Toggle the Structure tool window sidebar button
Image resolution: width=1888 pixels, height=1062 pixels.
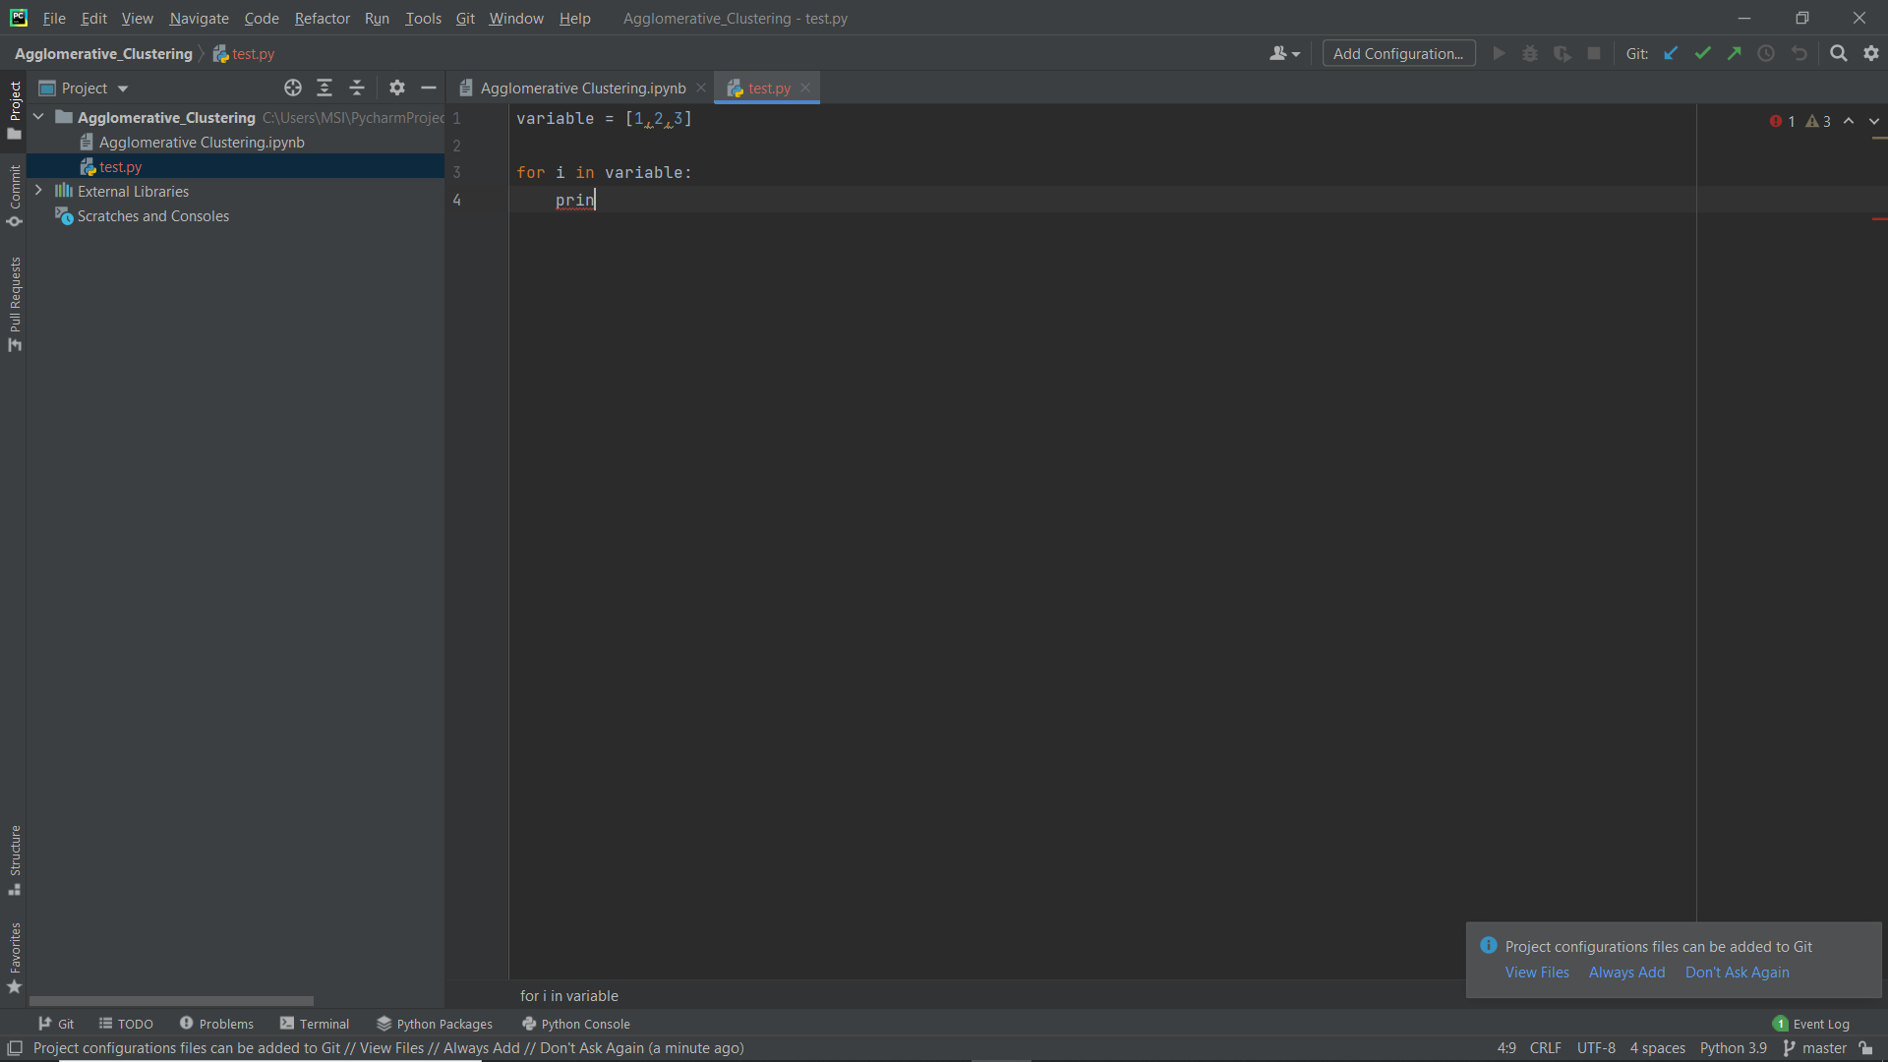[x=15, y=859]
